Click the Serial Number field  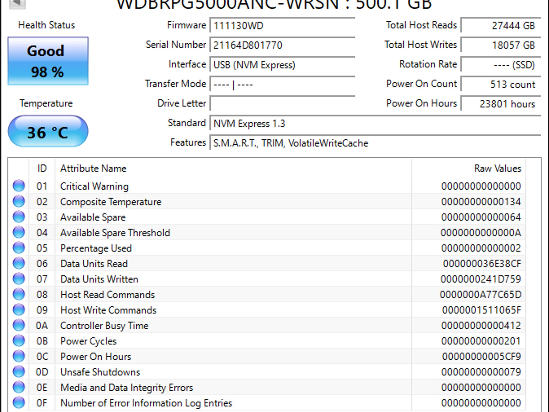click(282, 45)
